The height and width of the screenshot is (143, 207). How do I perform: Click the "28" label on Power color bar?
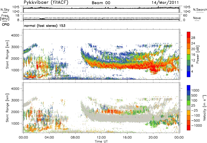coord(193,38)
